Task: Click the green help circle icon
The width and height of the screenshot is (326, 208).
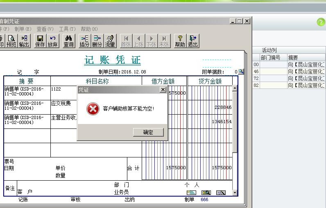Action: point(321,22)
